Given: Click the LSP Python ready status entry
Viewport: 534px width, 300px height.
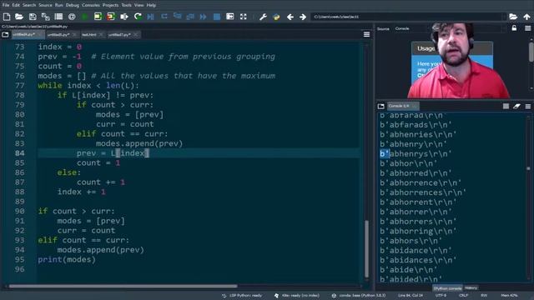Looking at the screenshot, I should (x=242, y=295).
